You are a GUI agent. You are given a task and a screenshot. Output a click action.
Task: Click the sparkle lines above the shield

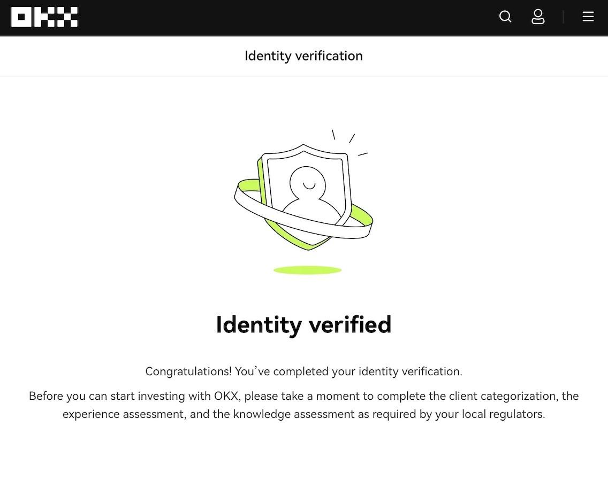pyautogui.click(x=351, y=140)
